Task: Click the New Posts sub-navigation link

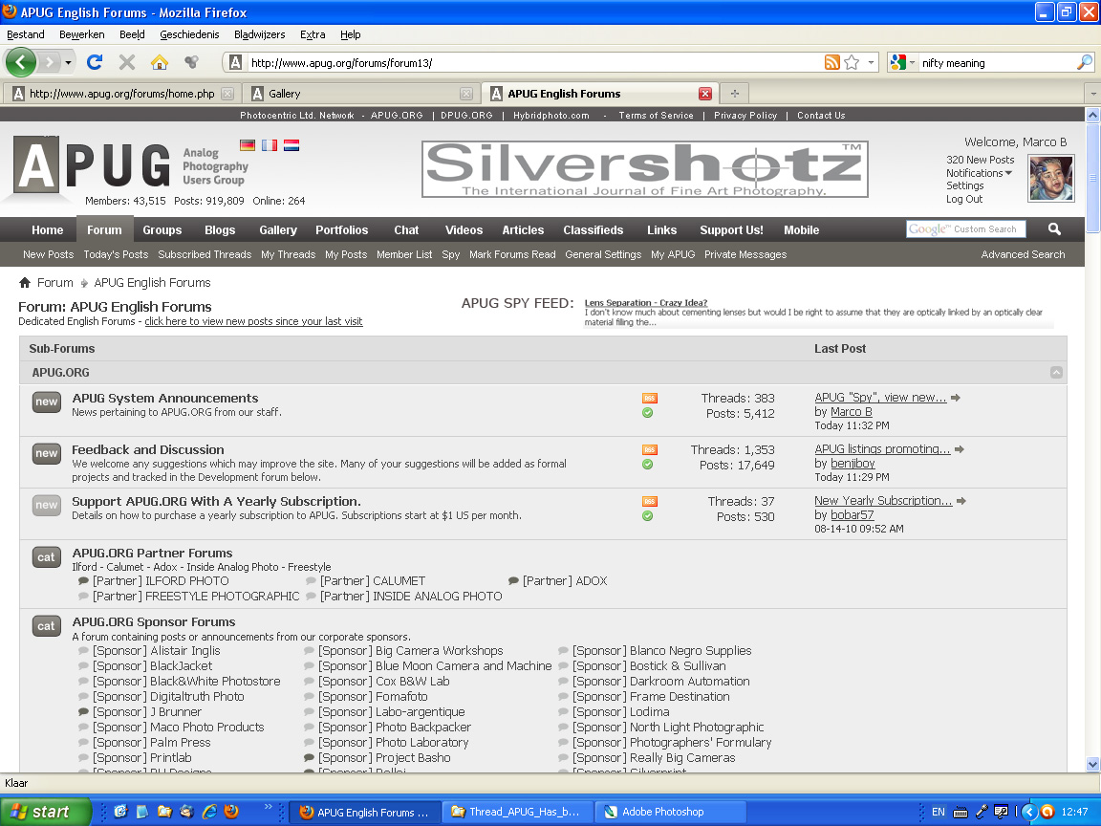Action: pyautogui.click(x=48, y=254)
